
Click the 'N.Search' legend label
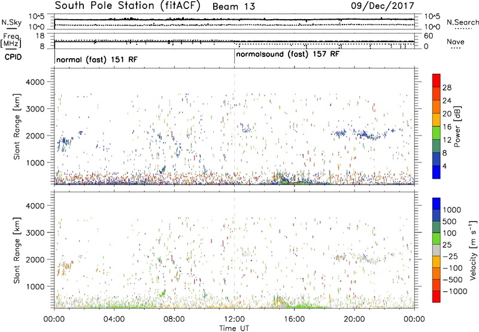pyautogui.click(x=462, y=22)
